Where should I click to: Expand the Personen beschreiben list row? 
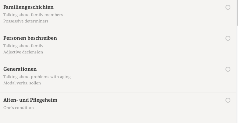[x=122, y=46]
